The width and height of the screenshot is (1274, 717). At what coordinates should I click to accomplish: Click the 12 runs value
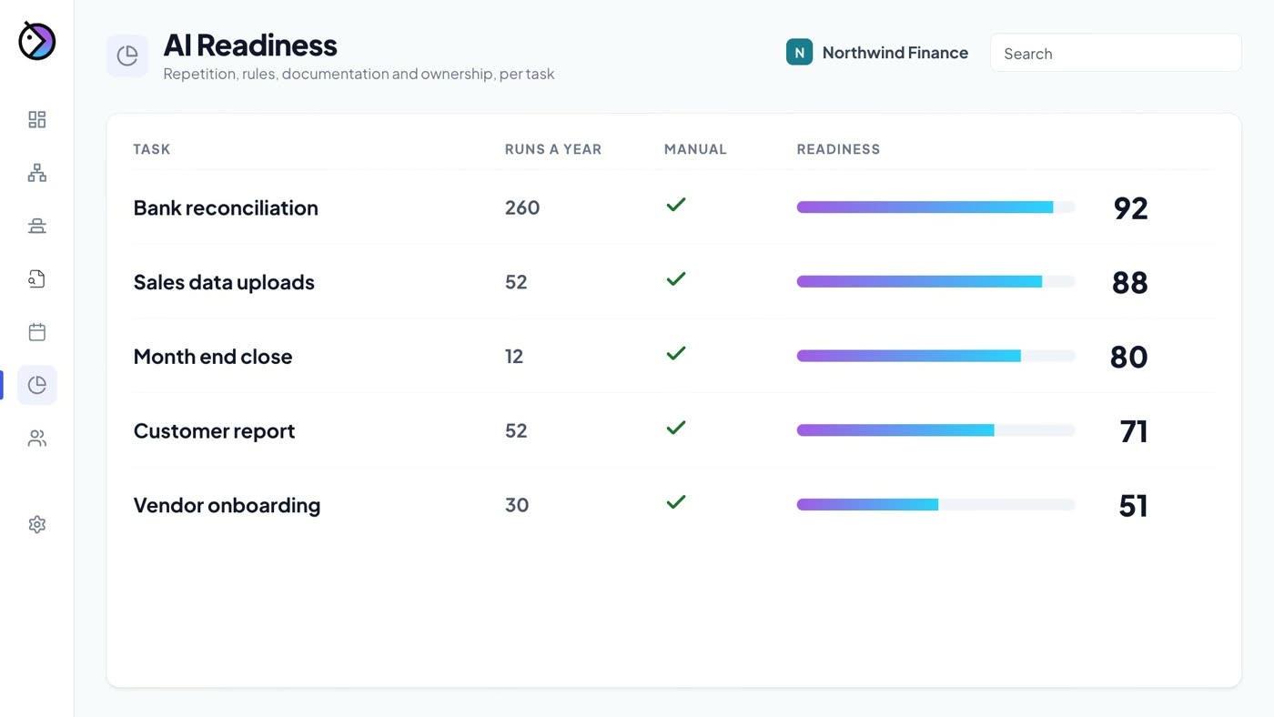click(x=514, y=357)
